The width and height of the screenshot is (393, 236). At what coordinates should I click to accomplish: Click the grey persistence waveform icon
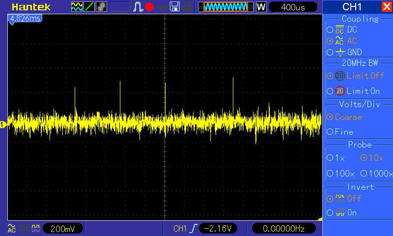tap(101, 7)
